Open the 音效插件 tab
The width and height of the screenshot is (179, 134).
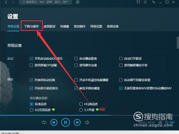80,26
